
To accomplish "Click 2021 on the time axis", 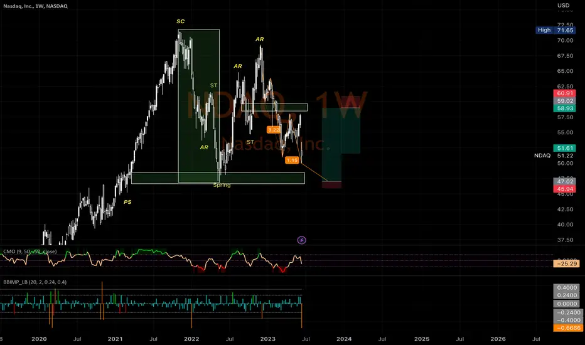I will coord(115,339).
